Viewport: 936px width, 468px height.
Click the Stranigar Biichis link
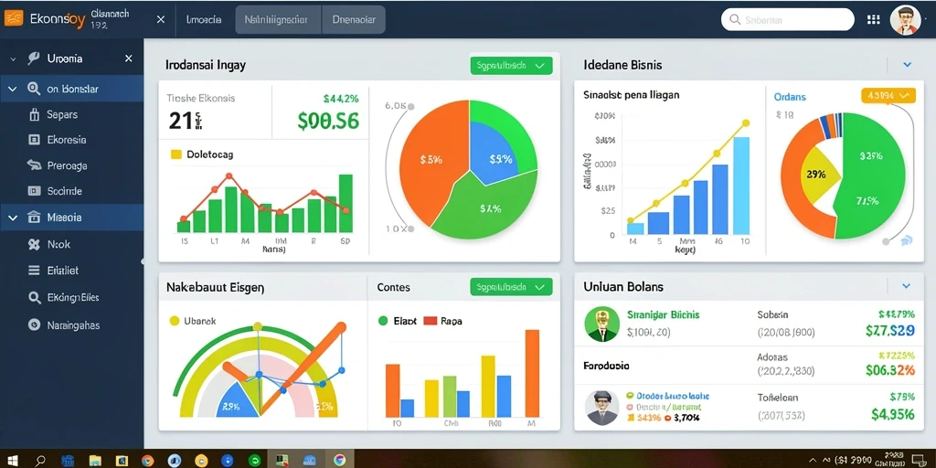(664, 314)
